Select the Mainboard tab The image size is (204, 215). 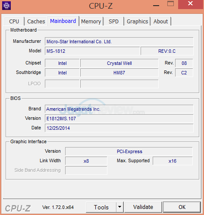coord(63,21)
